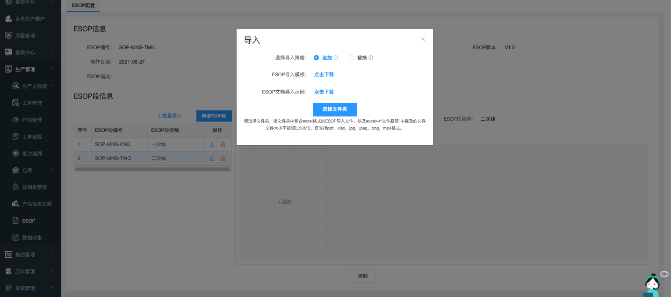Close the 导入 dialog with X icon
The image size is (671, 297).
(423, 39)
